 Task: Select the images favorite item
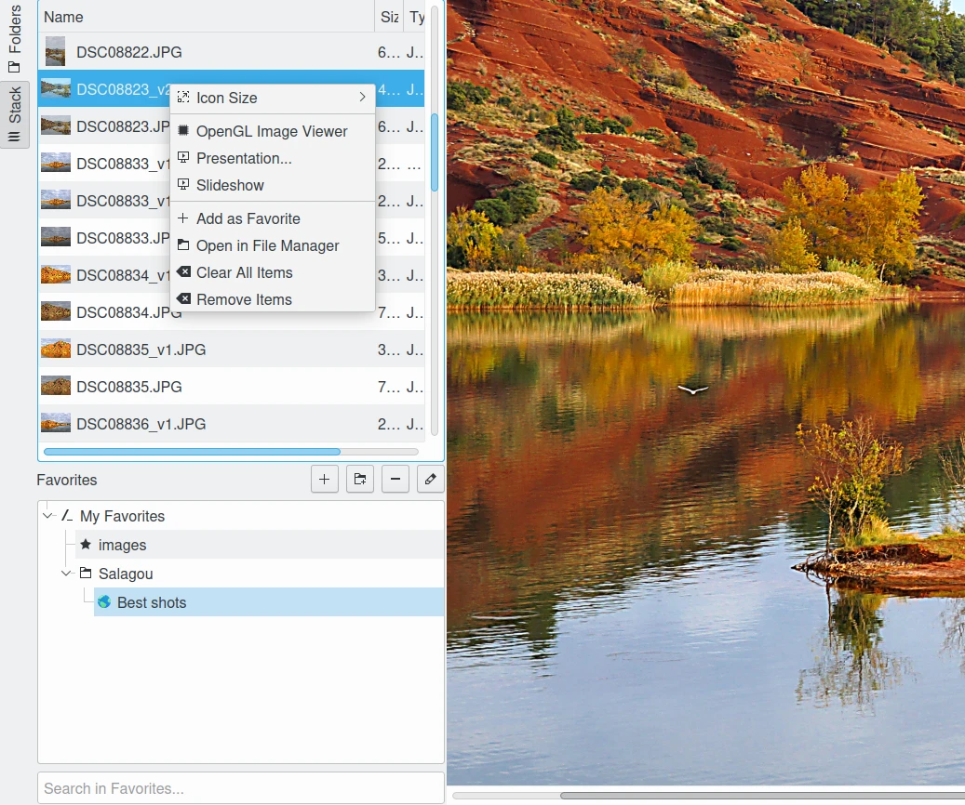[x=122, y=545]
